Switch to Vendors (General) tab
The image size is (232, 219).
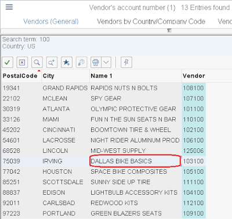[x=51, y=21]
